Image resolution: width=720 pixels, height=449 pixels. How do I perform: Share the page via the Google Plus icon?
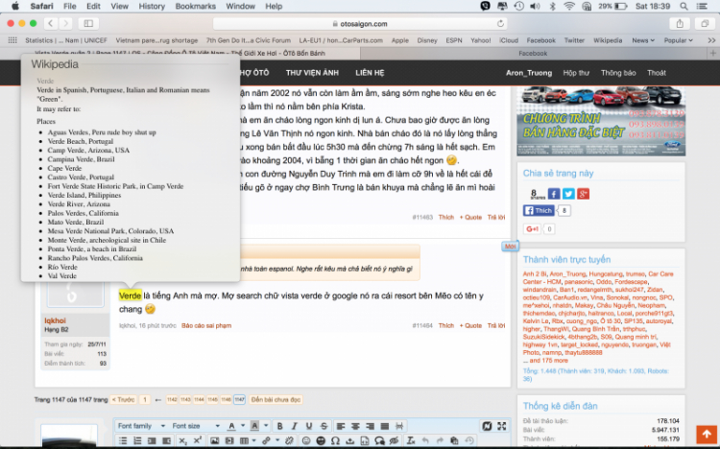coord(583,194)
